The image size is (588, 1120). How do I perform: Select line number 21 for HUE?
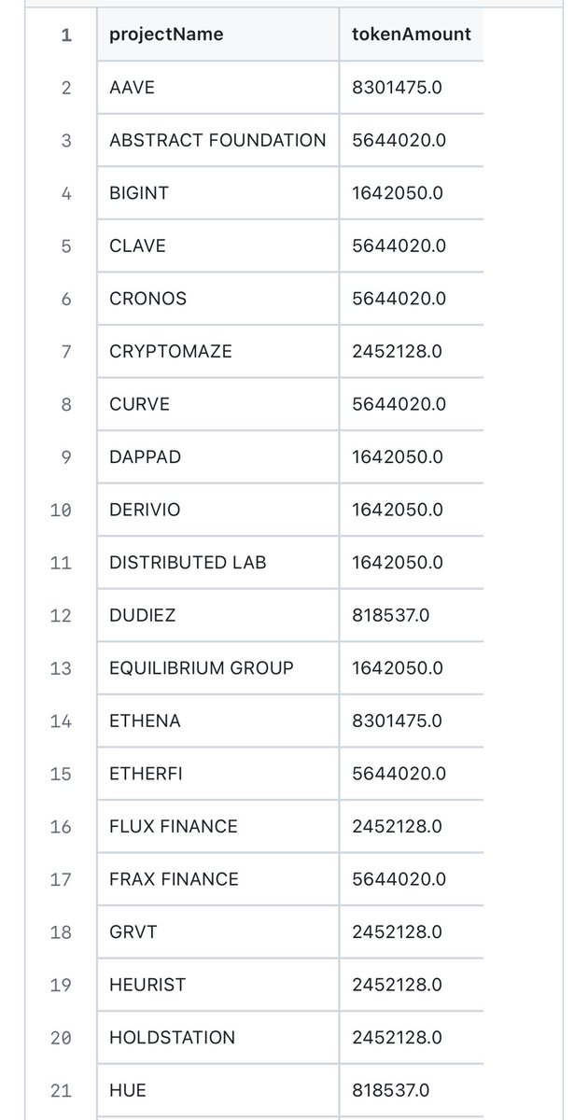pyautogui.click(x=61, y=1090)
